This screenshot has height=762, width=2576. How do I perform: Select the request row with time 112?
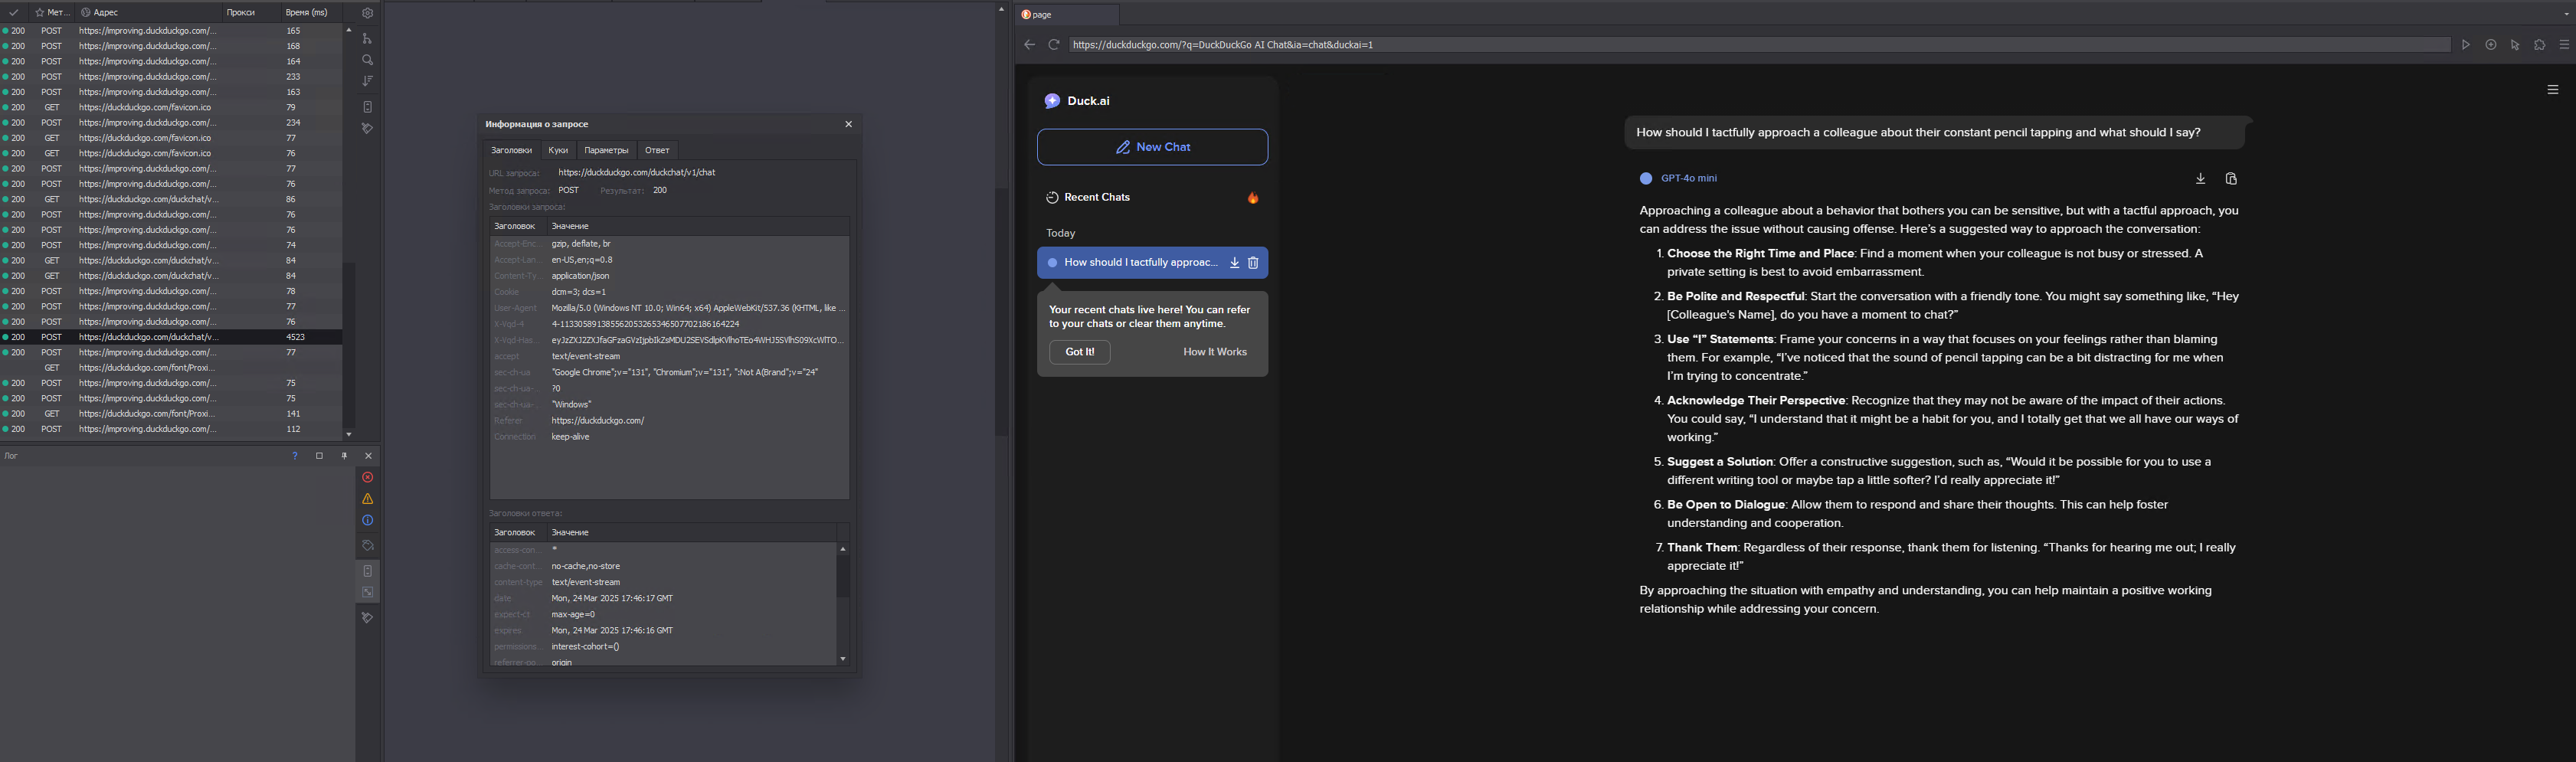click(x=171, y=429)
